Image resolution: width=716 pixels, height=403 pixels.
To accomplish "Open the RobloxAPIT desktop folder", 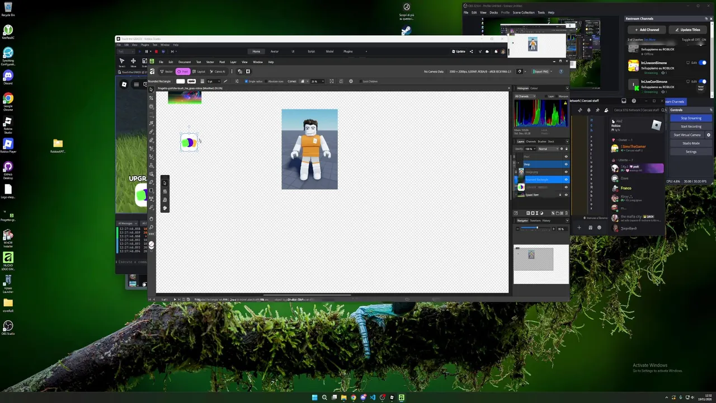I will pos(58,146).
